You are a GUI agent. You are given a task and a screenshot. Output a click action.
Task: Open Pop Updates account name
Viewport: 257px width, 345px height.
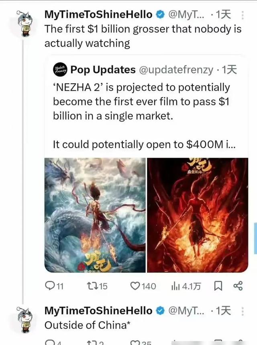click(103, 70)
